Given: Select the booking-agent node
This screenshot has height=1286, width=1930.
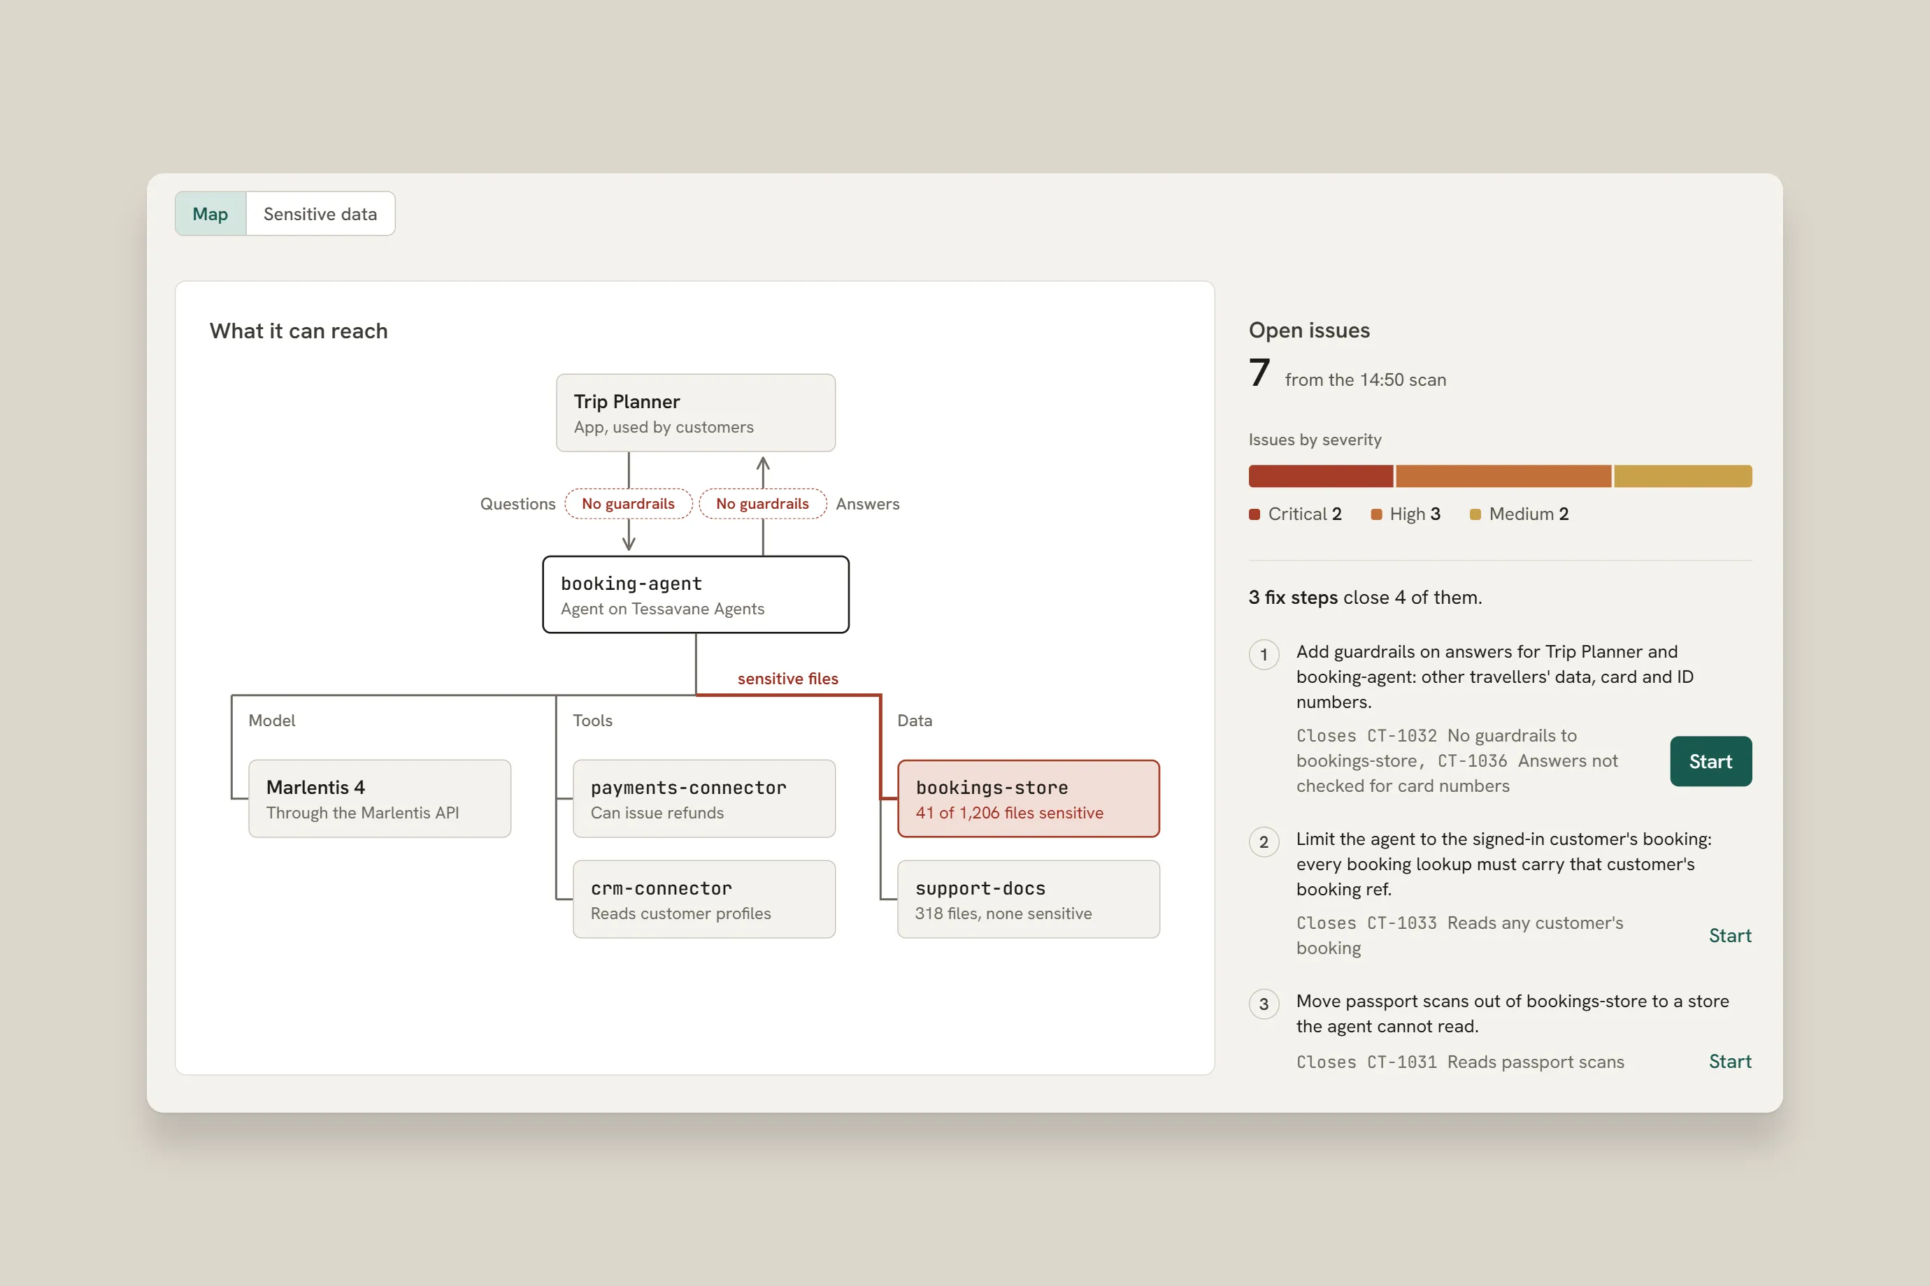Looking at the screenshot, I should (x=696, y=595).
